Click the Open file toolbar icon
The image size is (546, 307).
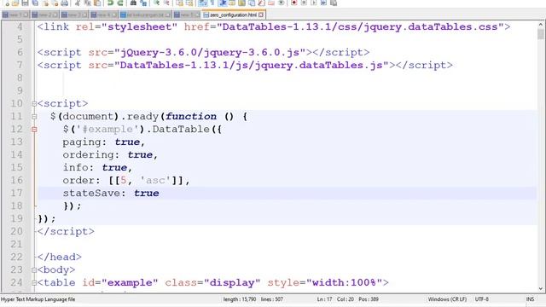click(15, 3)
